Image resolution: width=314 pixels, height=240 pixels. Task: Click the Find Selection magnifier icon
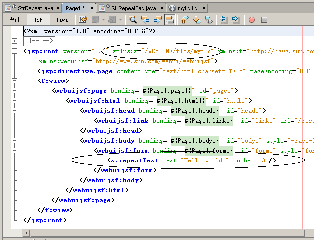coord(132,20)
